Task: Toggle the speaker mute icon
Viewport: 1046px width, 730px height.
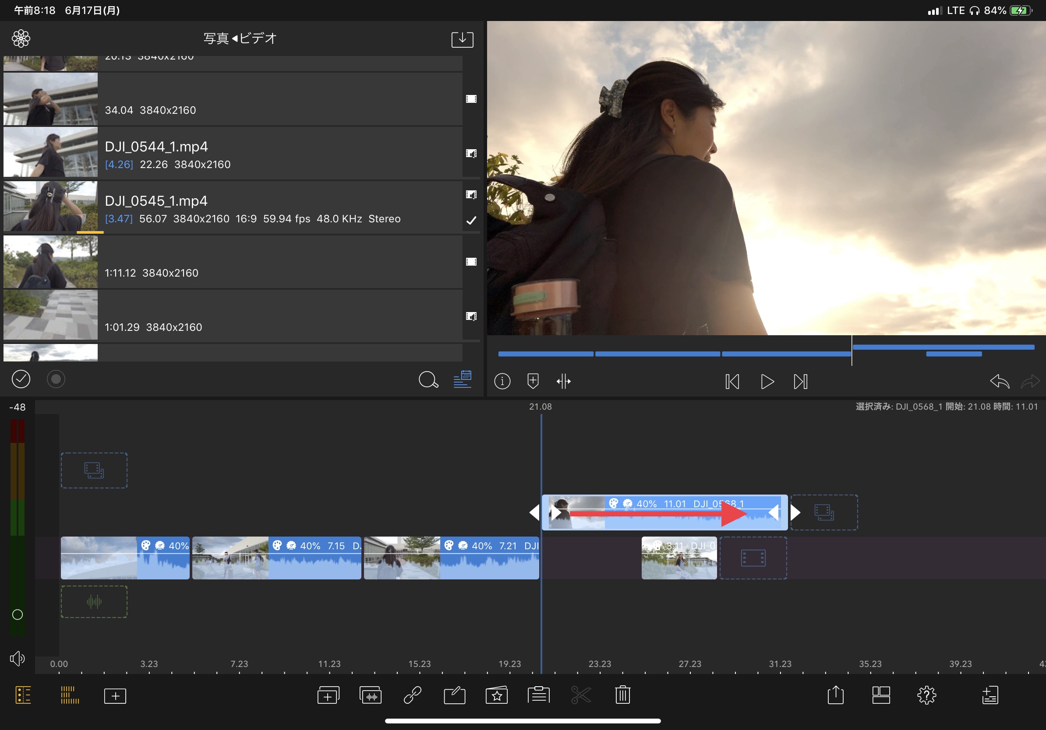Action: [18, 658]
